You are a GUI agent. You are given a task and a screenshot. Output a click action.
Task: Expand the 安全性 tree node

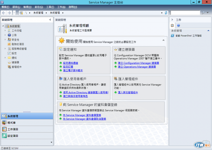[x=5, y=40]
